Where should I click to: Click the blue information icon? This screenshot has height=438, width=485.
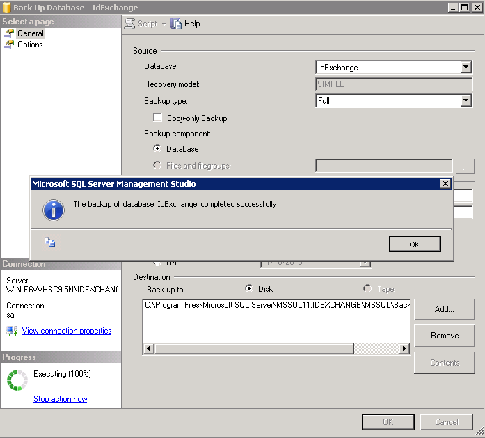coord(54,210)
